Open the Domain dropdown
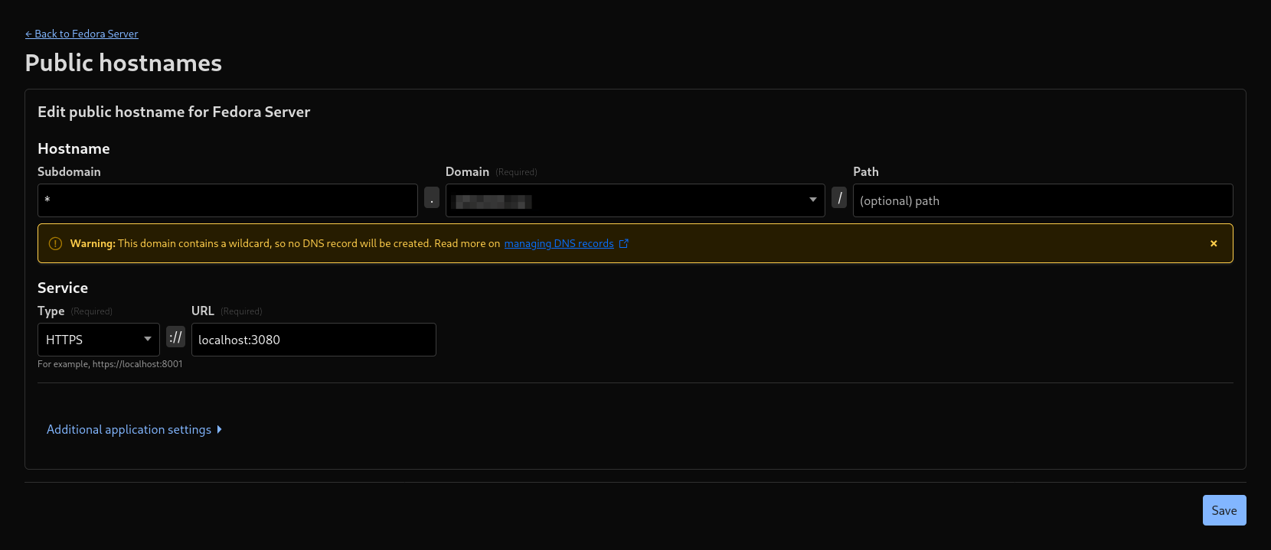 [635, 200]
